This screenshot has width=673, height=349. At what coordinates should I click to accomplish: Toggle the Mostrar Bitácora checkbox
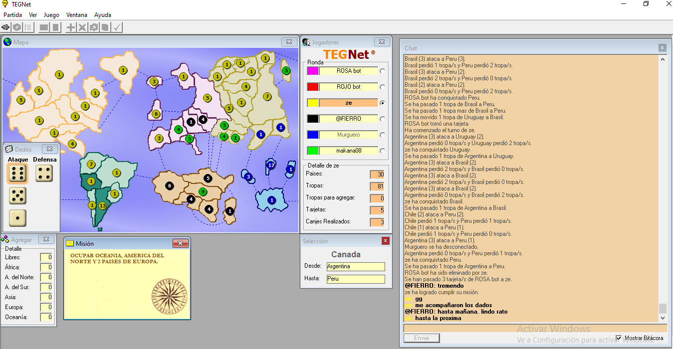pyautogui.click(x=619, y=338)
